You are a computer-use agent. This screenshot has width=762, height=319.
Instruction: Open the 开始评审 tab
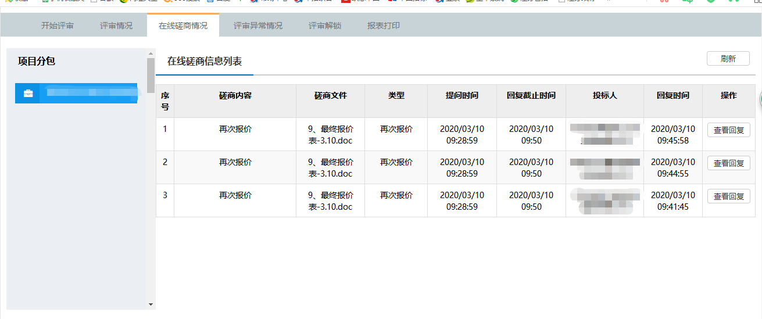[57, 26]
